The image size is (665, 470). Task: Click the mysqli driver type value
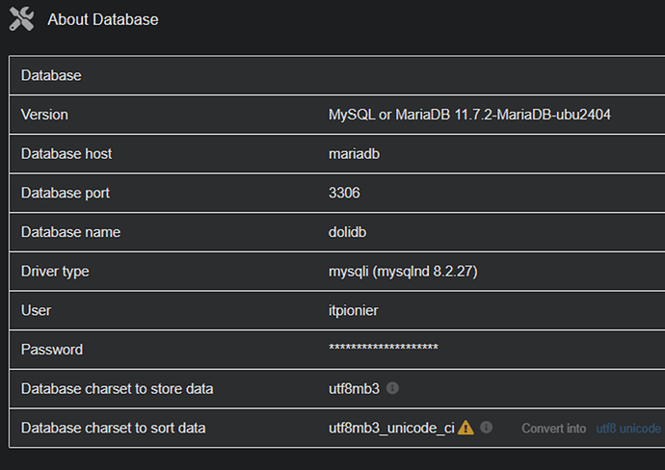403,272
